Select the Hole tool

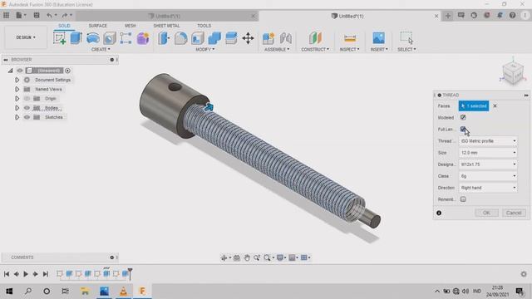click(x=110, y=38)
